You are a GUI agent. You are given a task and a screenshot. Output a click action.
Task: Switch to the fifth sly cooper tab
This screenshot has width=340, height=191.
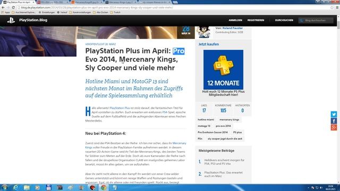155,2
